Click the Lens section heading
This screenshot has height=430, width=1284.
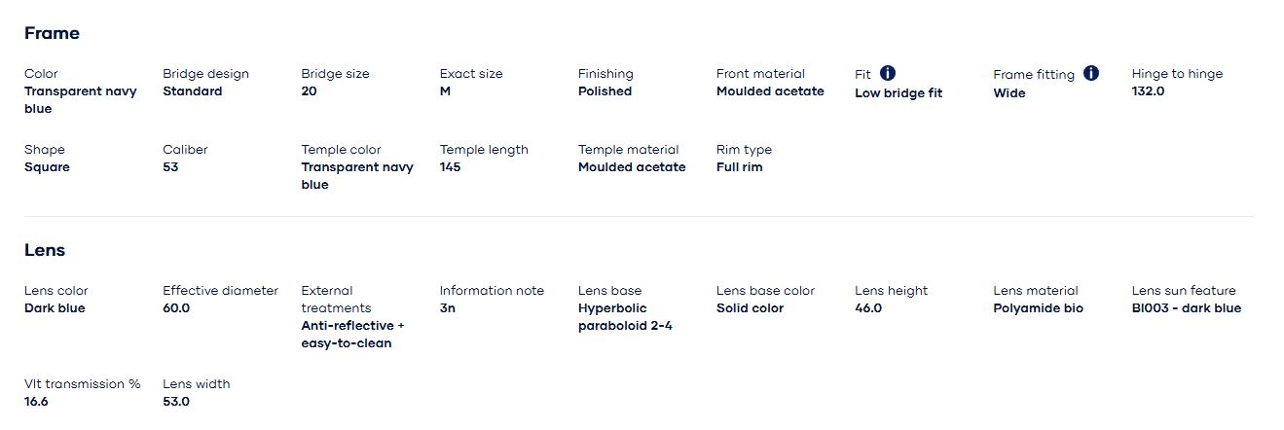(x=45, y=250)
